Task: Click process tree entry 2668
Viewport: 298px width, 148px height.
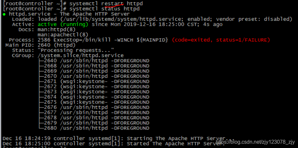Action: 94,66
